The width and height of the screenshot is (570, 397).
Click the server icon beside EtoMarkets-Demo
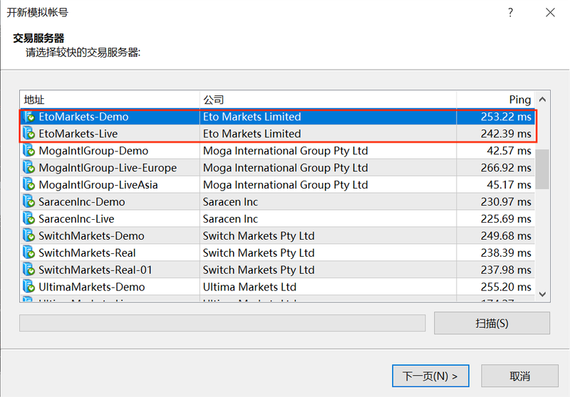[x=28, y=117]
